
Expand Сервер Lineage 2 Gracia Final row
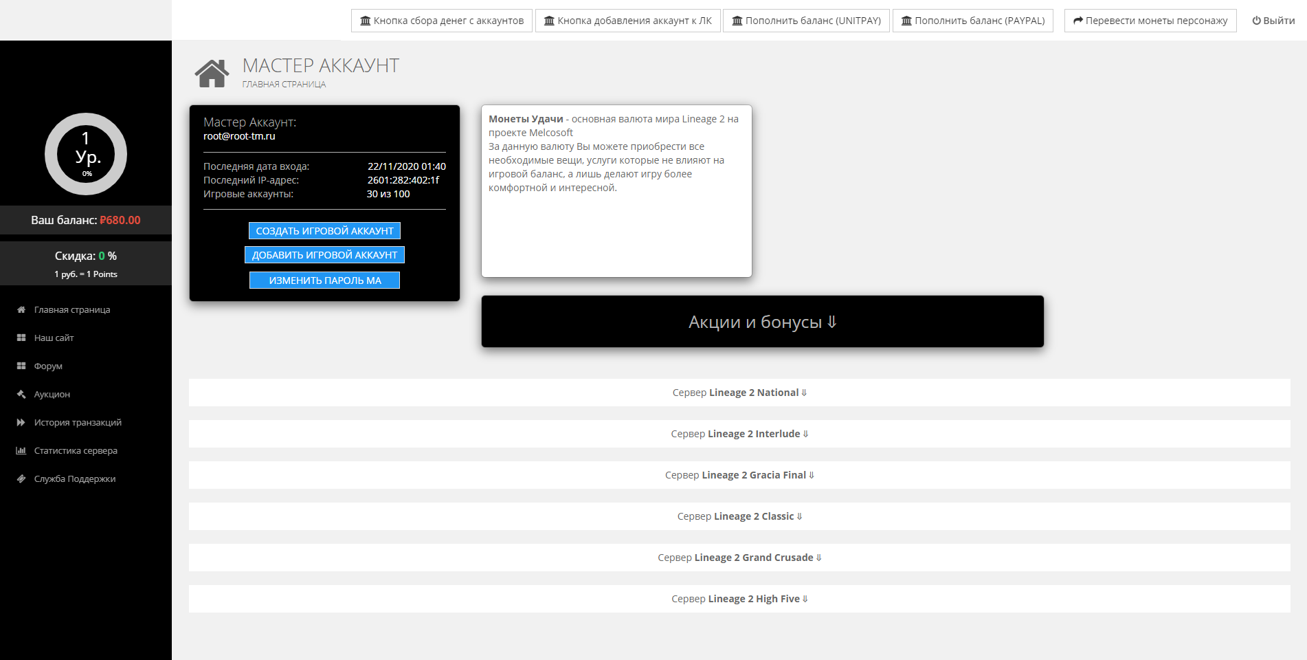click(739, 475)
